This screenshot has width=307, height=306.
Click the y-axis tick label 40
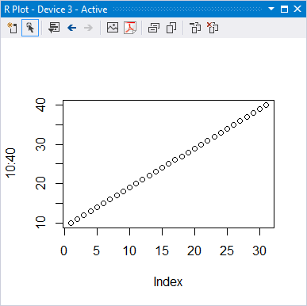[40, 105]
